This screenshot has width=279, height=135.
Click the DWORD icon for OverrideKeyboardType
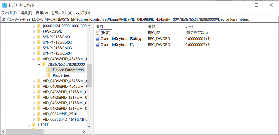coord(98,45)
